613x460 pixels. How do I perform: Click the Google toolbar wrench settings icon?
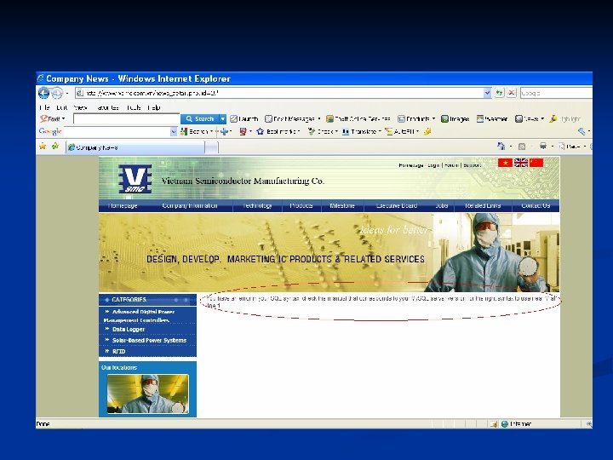point(581,132)
